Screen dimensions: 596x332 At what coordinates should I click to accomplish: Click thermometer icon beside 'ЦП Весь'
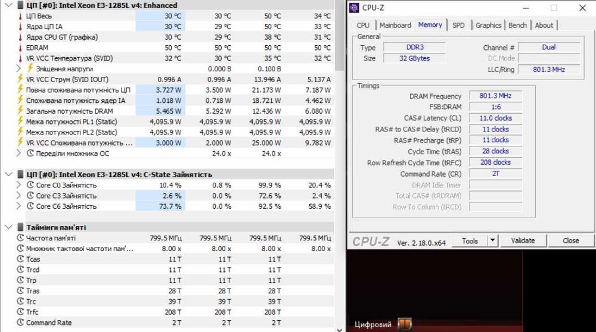click(20, 16)
